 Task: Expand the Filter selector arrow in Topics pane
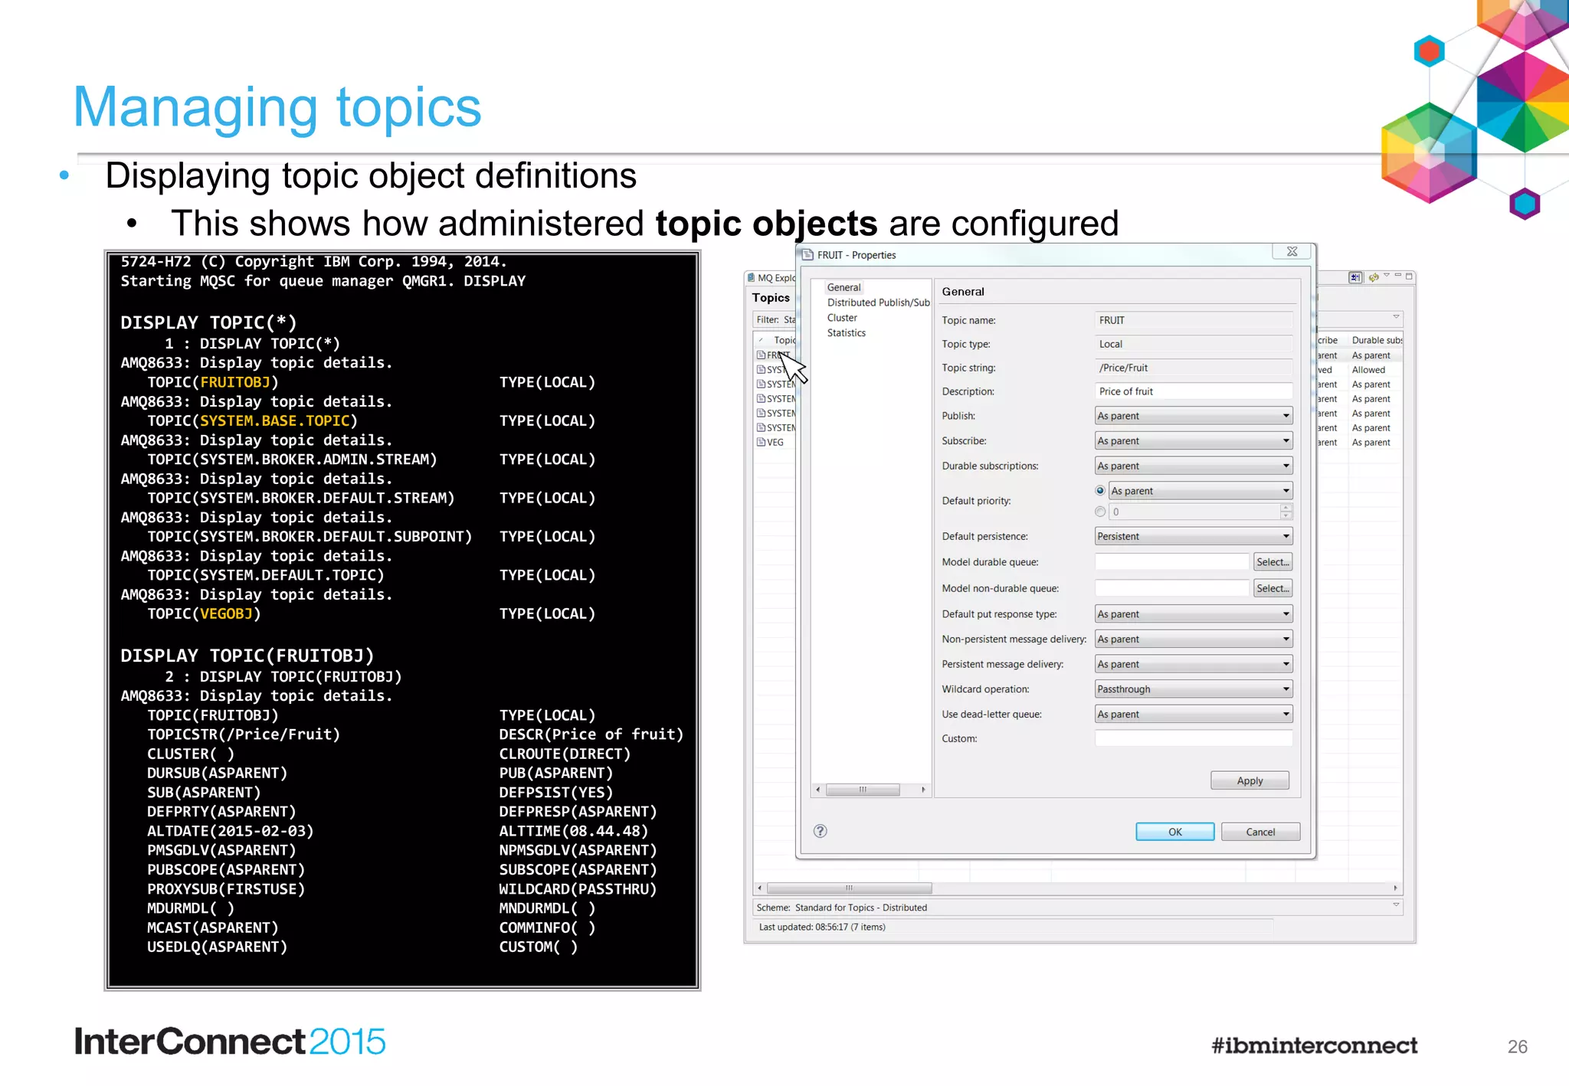1396,316
